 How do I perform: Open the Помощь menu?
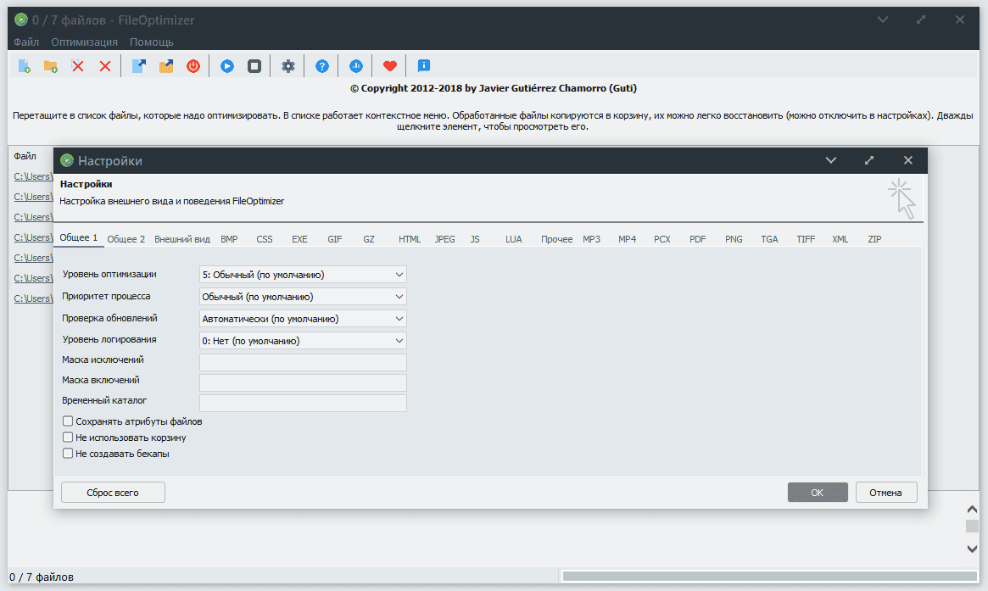(151, 42)
